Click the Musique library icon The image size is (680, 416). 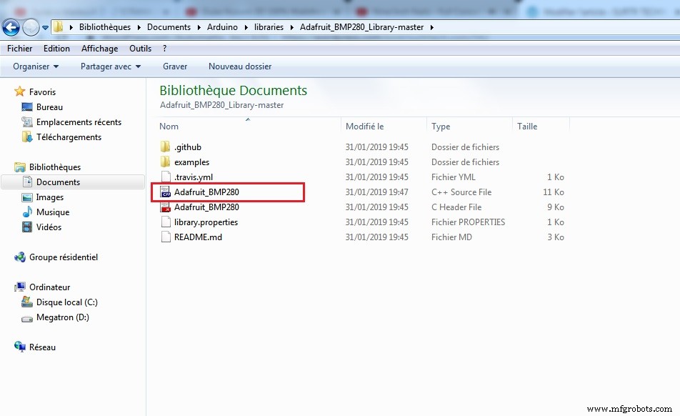coord(27,212)
